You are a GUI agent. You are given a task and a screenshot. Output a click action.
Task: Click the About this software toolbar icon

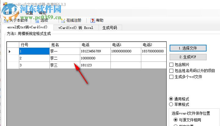pyautogui.click(x=6, y=21)
